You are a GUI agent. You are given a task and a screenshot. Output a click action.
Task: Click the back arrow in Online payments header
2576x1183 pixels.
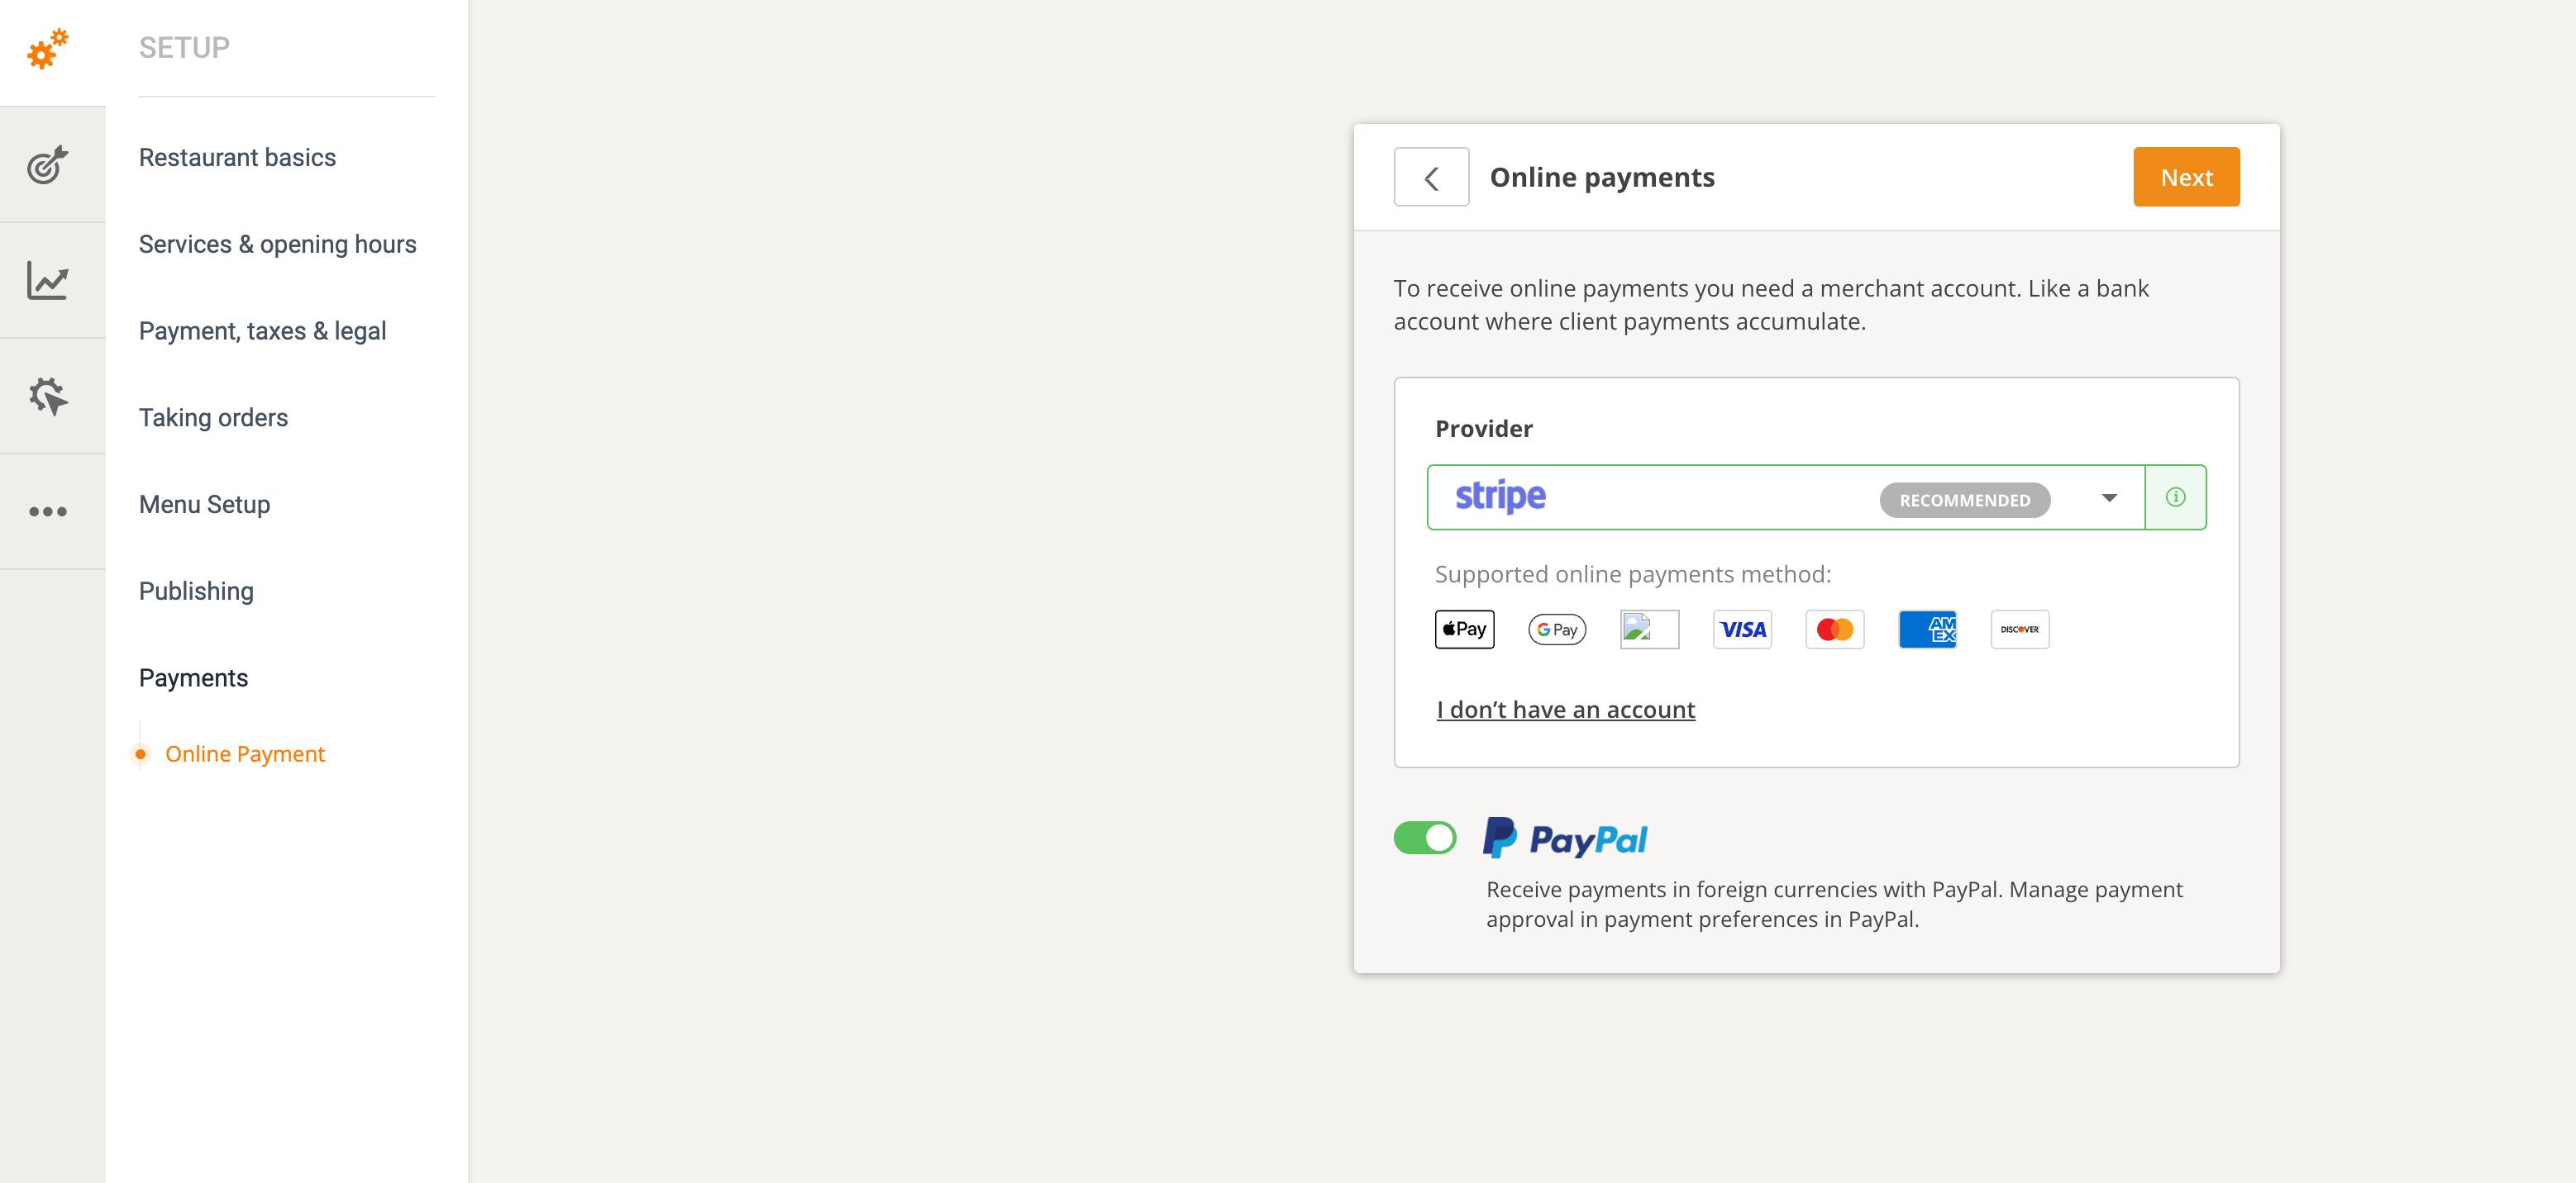pos(1431,177)
